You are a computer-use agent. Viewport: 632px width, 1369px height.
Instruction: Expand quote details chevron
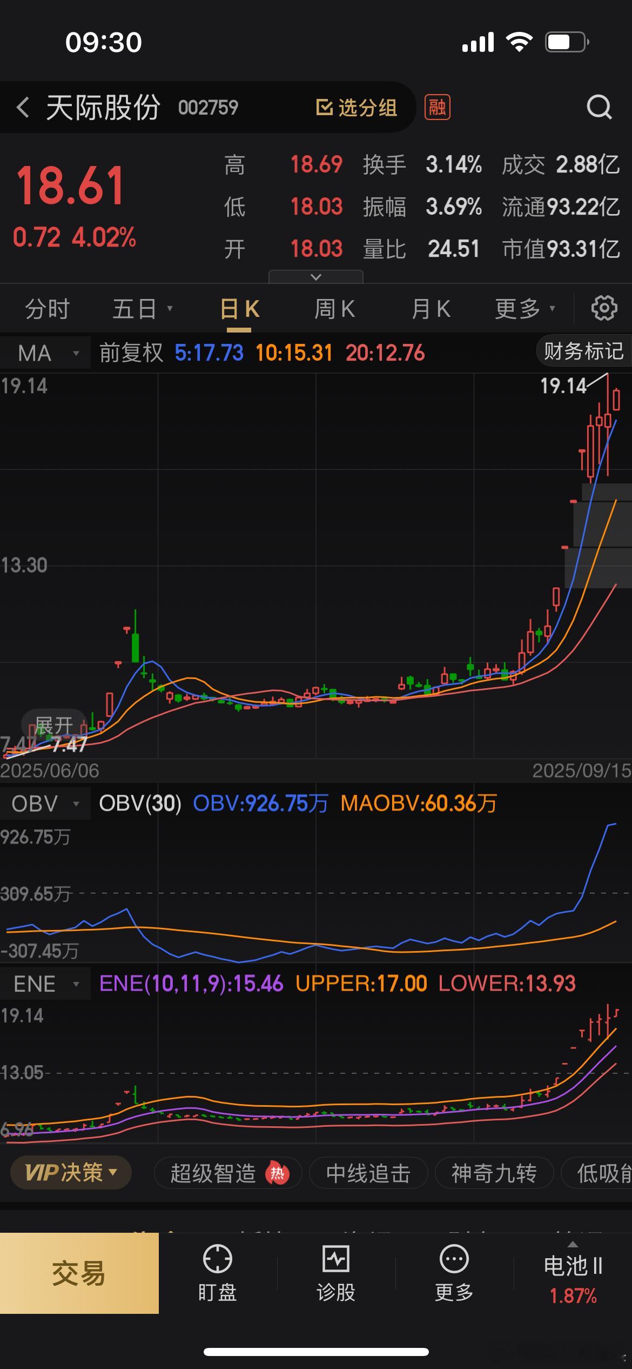(316, 277)
